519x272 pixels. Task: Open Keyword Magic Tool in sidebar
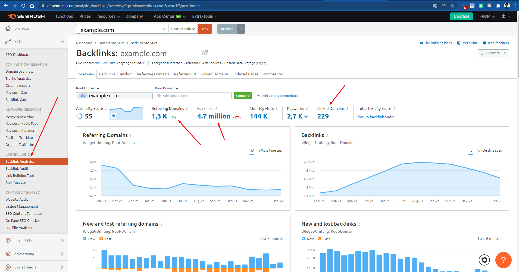(x=21, y=123)
